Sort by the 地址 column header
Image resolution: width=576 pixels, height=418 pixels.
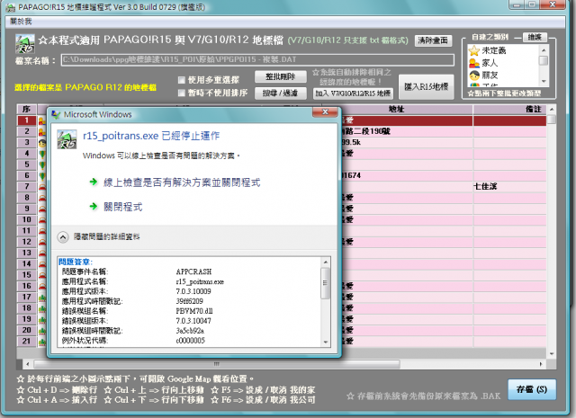click(396, 110)
